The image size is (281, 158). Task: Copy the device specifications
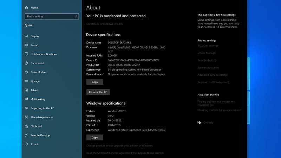[95, 82]
